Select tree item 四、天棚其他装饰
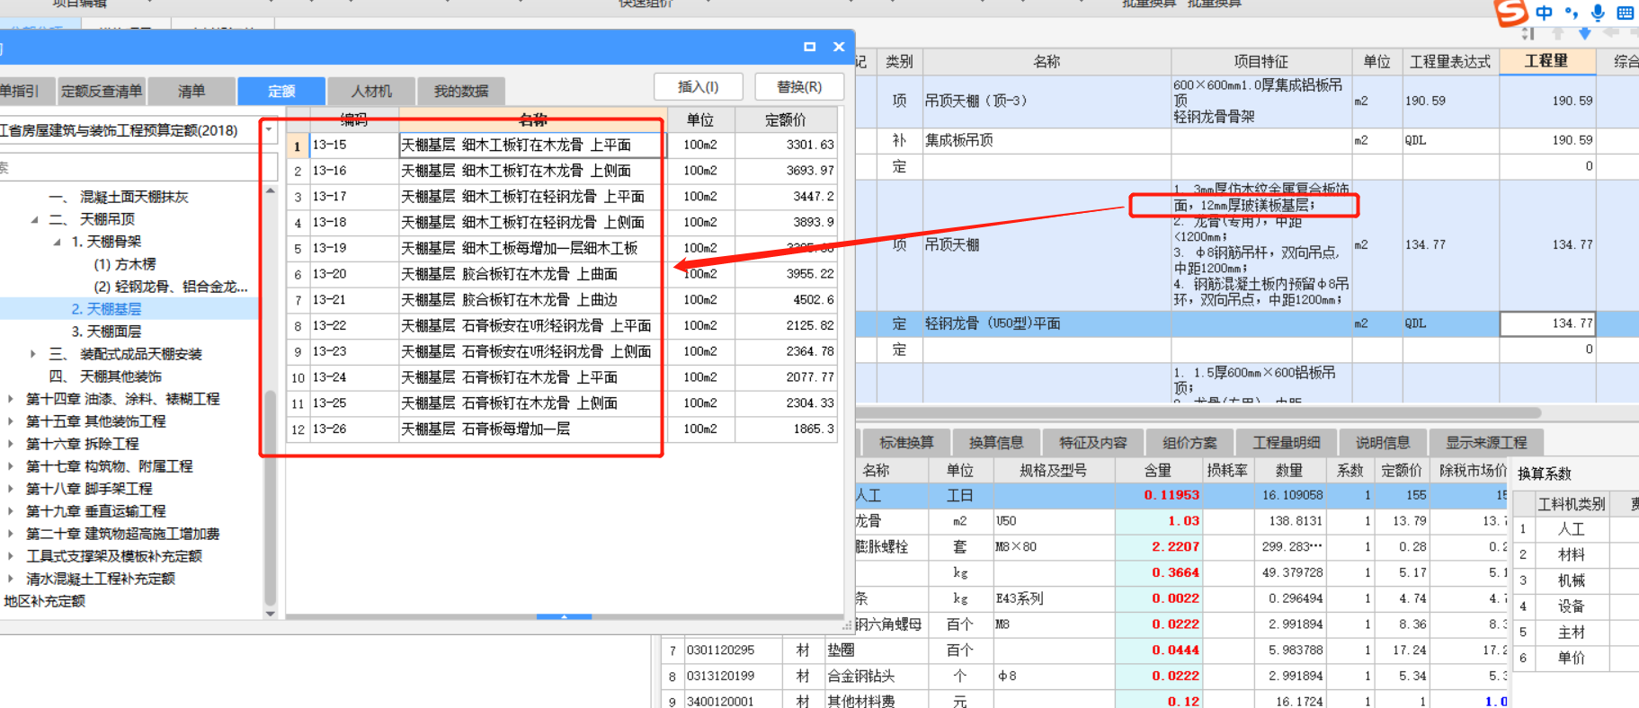The height and width of the screenshot is (708, 1639). point(105,376)
